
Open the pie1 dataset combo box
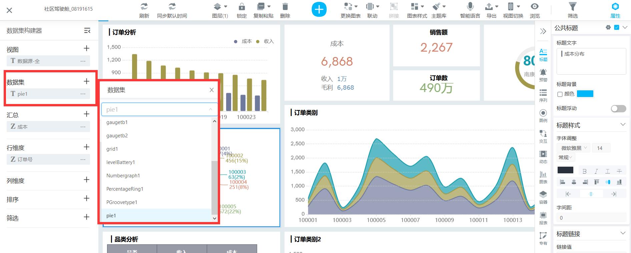pos(159,110)
